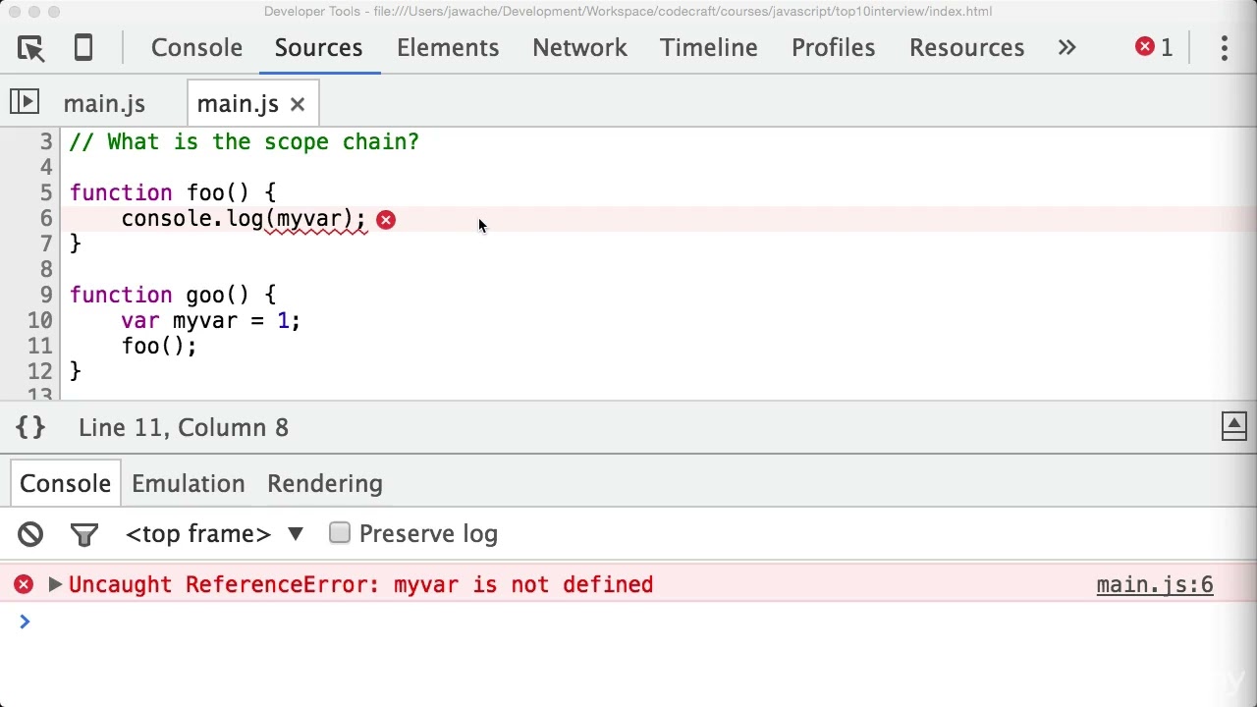
Task: Open the console filter funnel icon
Action: [84, 534]
